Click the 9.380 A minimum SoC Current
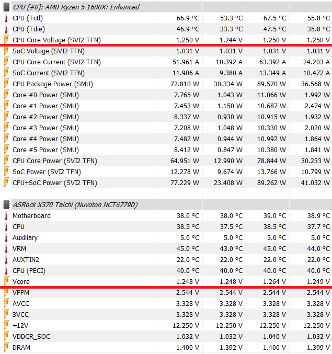The height and width of the screenshot is (354, 332). point(230,73)
